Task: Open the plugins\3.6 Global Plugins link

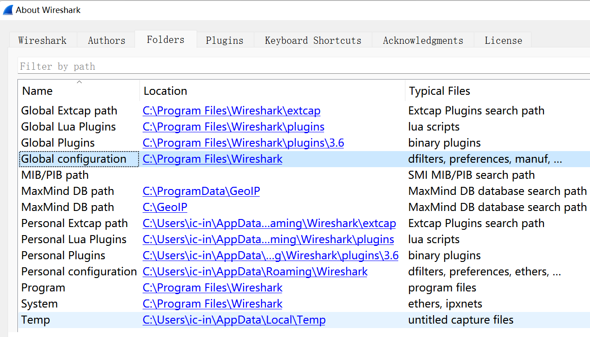Action: pos(243,143)
